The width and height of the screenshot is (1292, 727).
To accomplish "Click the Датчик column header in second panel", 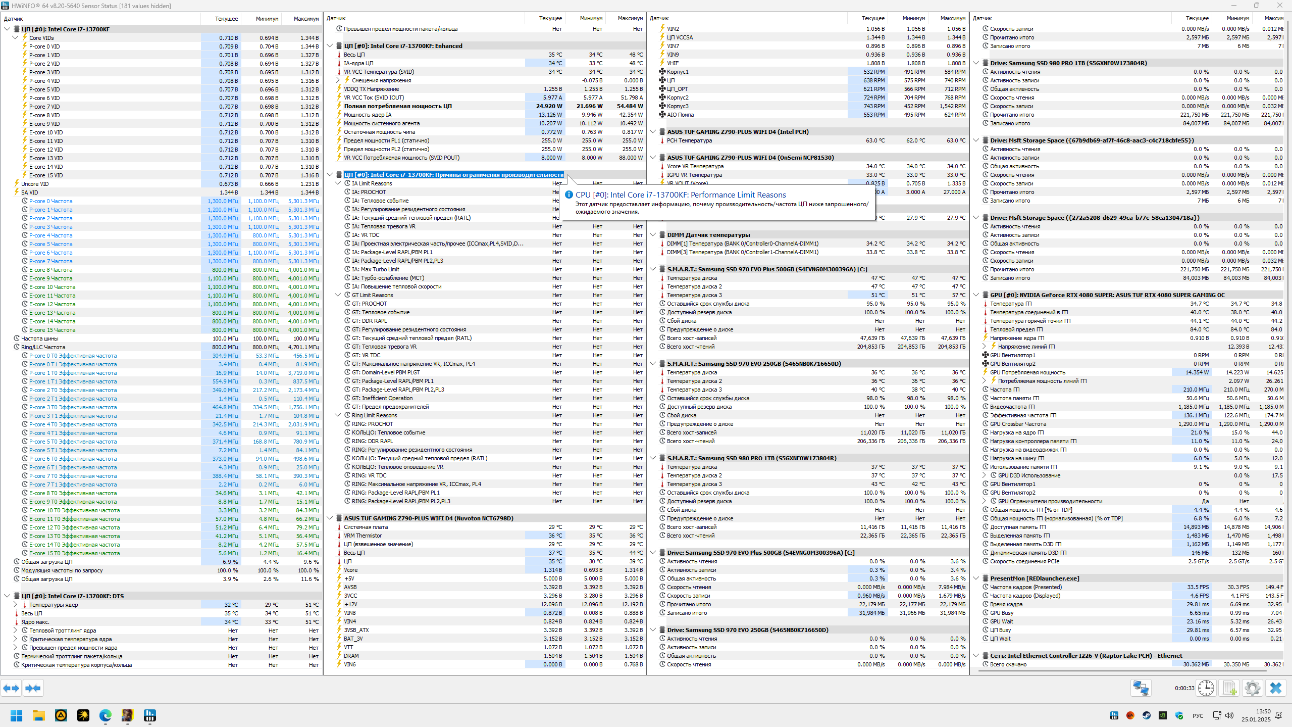I will coord(336,19).
